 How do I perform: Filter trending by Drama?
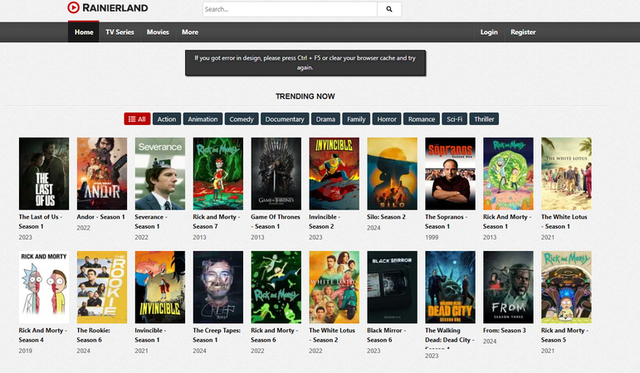point(325,119)
